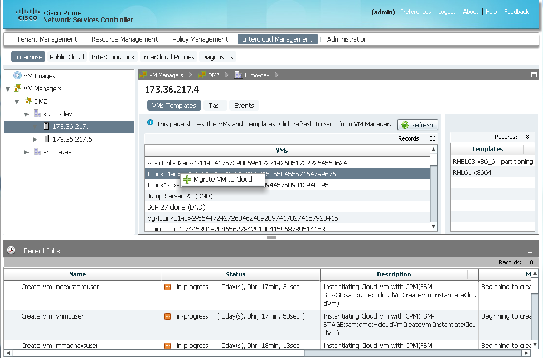Viewport: 543px width, 358px height.
Task: Maximize the details pane using top-right icon
Action: tap(534, 75)
